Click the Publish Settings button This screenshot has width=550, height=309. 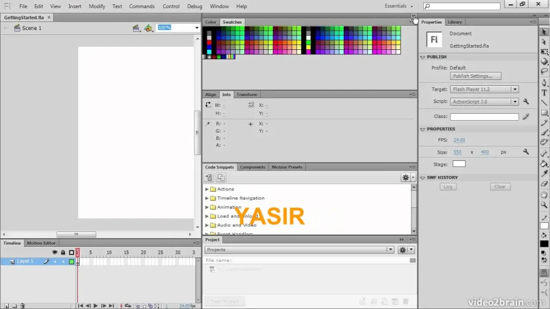[475, 76]
